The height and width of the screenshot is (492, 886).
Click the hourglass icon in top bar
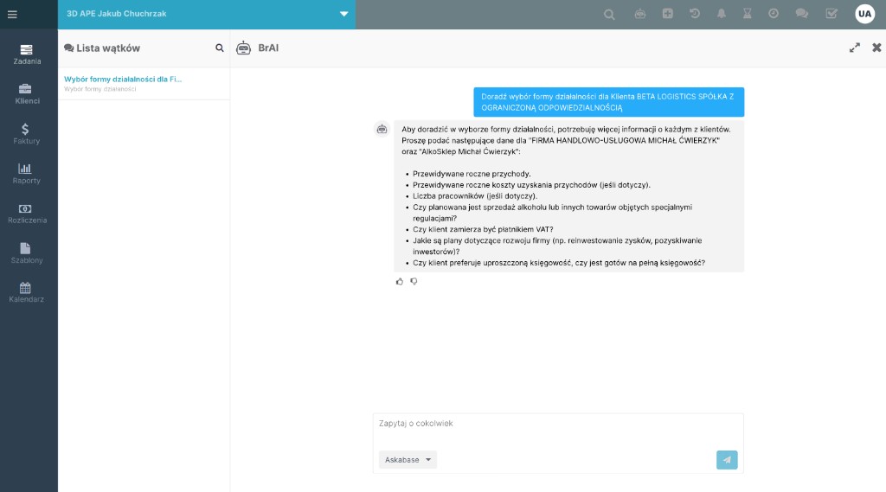click(x=747, y=14)
